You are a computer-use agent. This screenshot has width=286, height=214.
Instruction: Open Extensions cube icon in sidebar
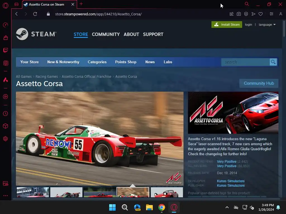[6, 126]
